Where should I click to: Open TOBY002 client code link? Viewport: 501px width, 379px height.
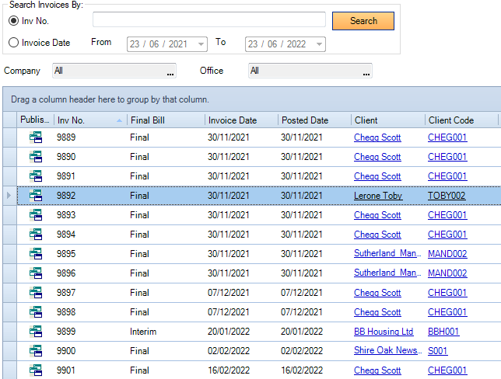pos(447,196)
